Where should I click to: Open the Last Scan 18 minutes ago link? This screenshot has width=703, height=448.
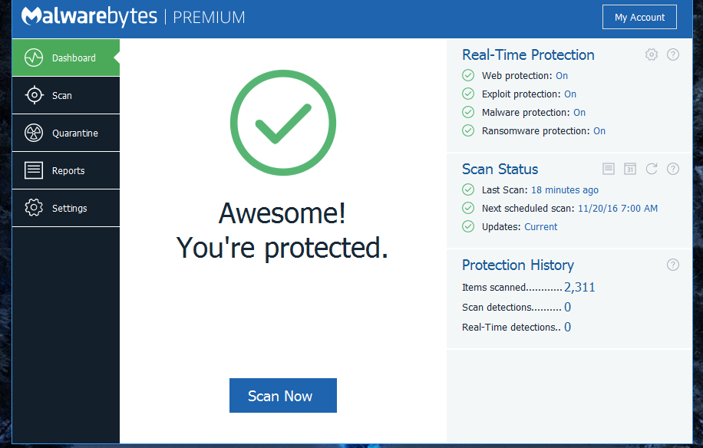coord(565,190)
